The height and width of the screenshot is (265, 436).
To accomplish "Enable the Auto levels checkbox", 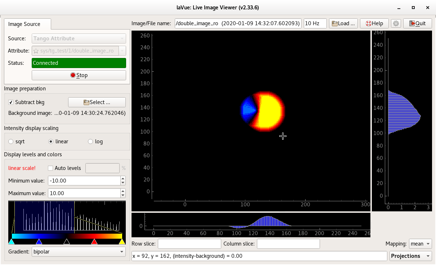I will [x=50, y=168].
